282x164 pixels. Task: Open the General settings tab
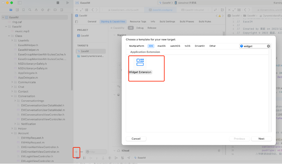tap(92, 22)
